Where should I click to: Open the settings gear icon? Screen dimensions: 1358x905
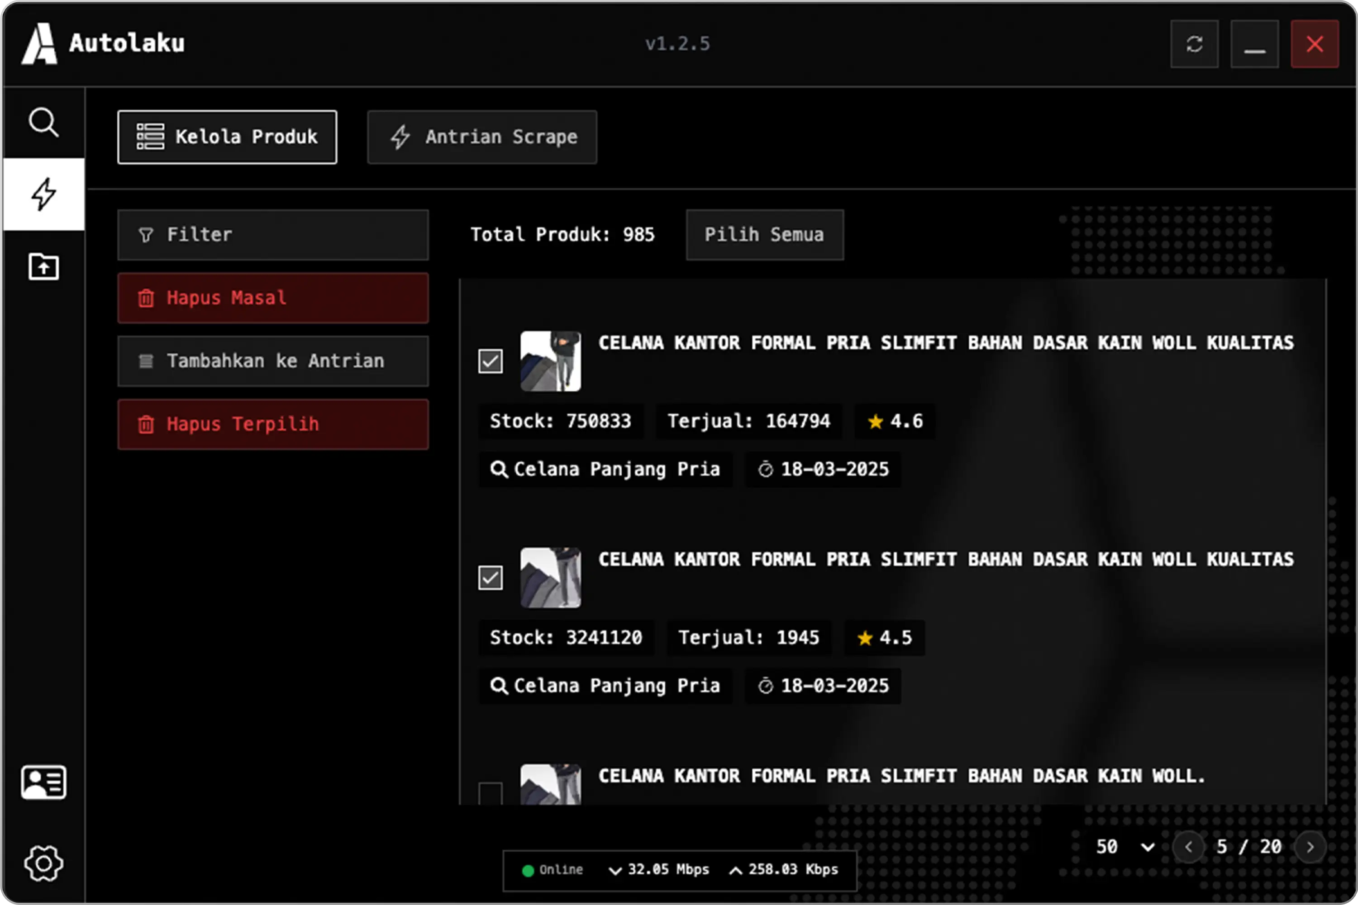pos(43,863)
